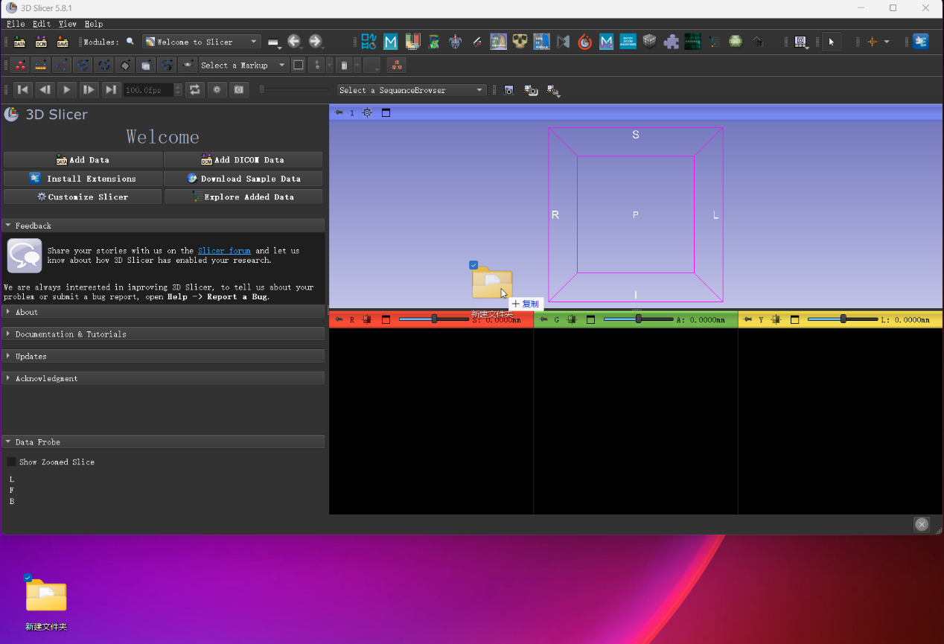Toggle sequence recording button
This screenshot has height=644, width=944.
(217, 90)
